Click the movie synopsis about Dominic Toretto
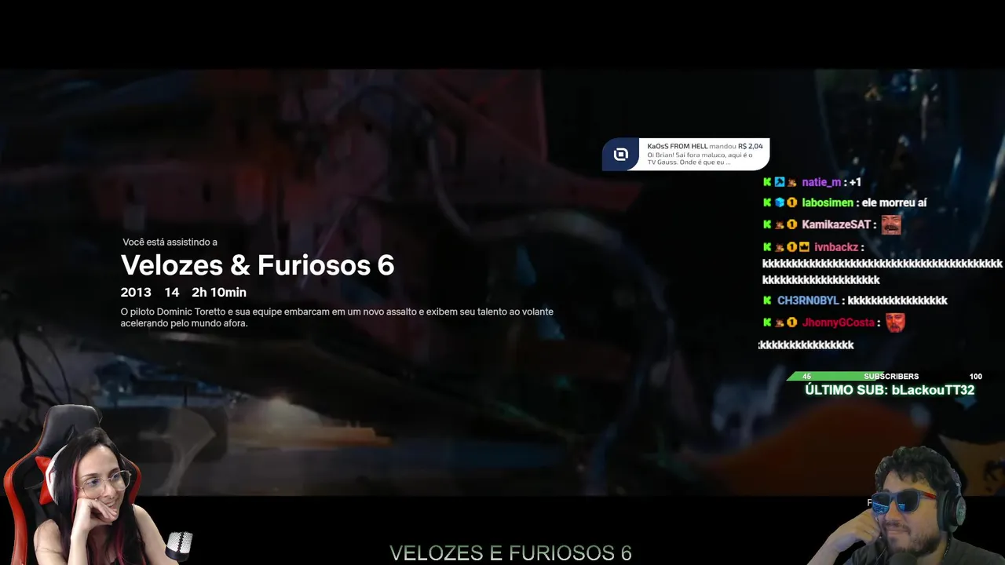This screenshot has width=1005, height=565. 337,317
